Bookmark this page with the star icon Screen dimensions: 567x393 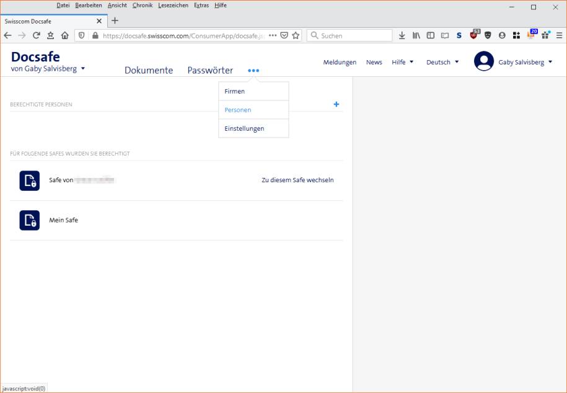(296, 35)
